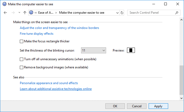Click the Cancel button
The image size is (184, 112).
point(136,106)
